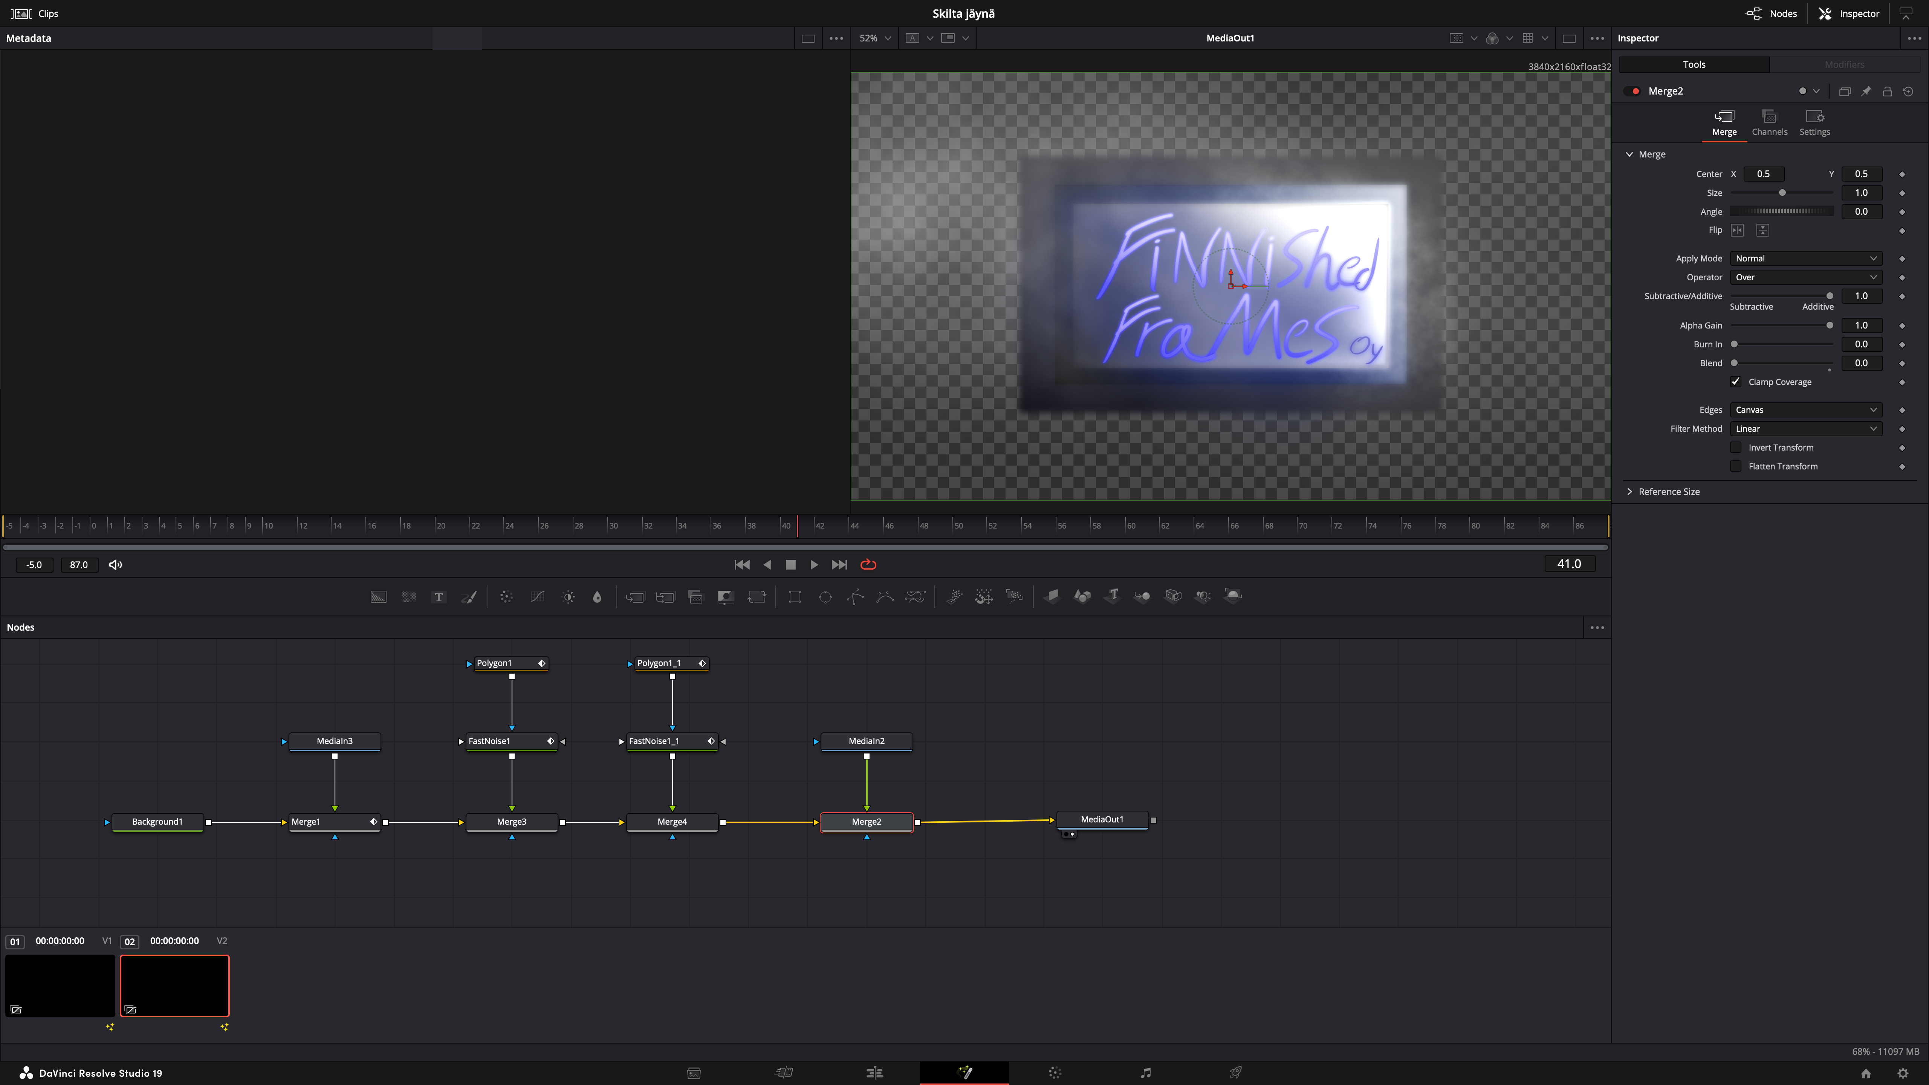Open the viewer zoom 52% dropdown

[x=874, y=38]
